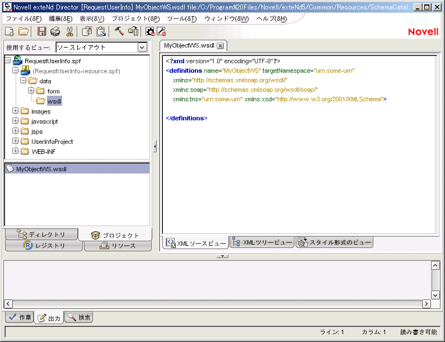Click the Open folder toolbar icon

point(24,31)
